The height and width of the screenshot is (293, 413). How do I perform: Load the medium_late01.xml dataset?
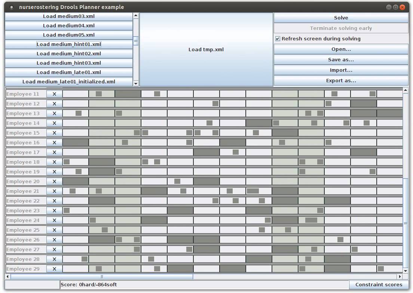click(69, 73)
